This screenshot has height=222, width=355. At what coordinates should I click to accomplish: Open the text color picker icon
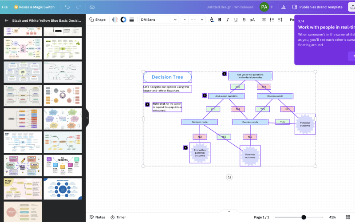[212, 20]
